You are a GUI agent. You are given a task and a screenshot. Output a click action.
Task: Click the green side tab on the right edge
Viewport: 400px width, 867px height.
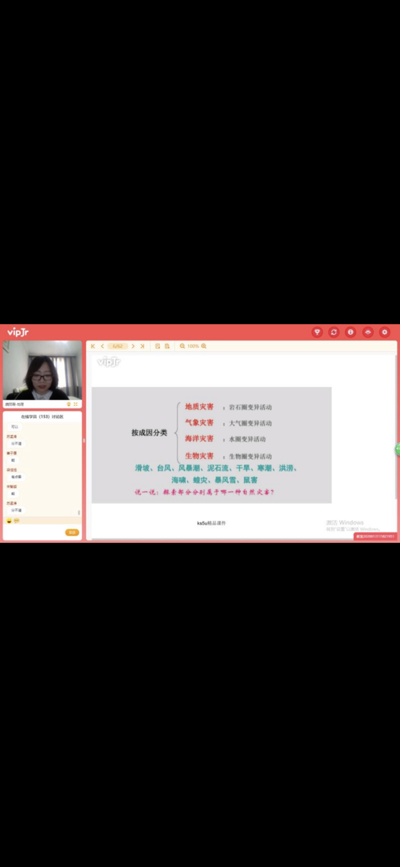(397, 450)
